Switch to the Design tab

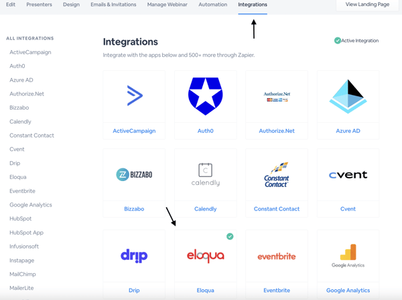pyautogui.click(x=71, y=5)
